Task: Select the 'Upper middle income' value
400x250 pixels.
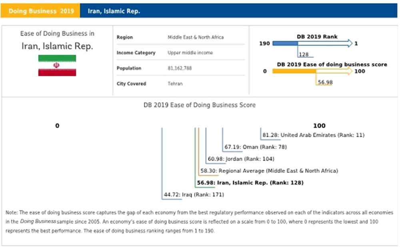Action: pyautogui.click(x=190, y=52)
